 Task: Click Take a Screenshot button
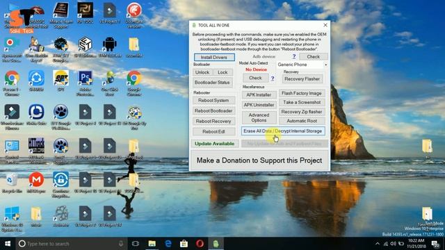[x=302, y=102]
